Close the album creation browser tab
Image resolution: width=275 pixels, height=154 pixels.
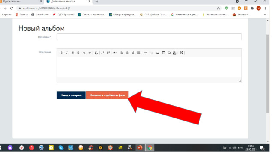(89, 1)
